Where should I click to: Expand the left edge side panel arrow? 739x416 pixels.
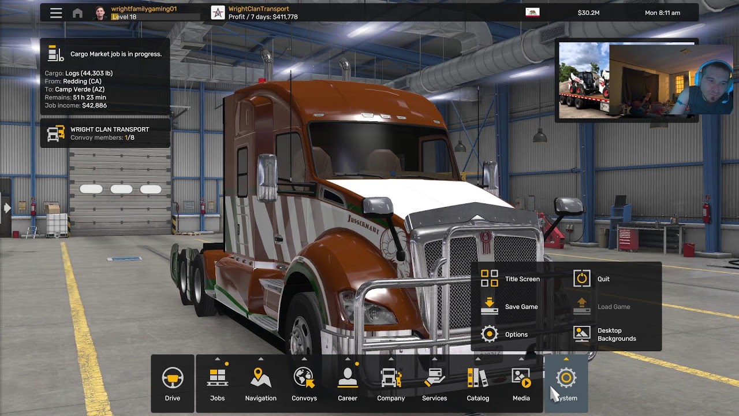(x=6, y=207)
